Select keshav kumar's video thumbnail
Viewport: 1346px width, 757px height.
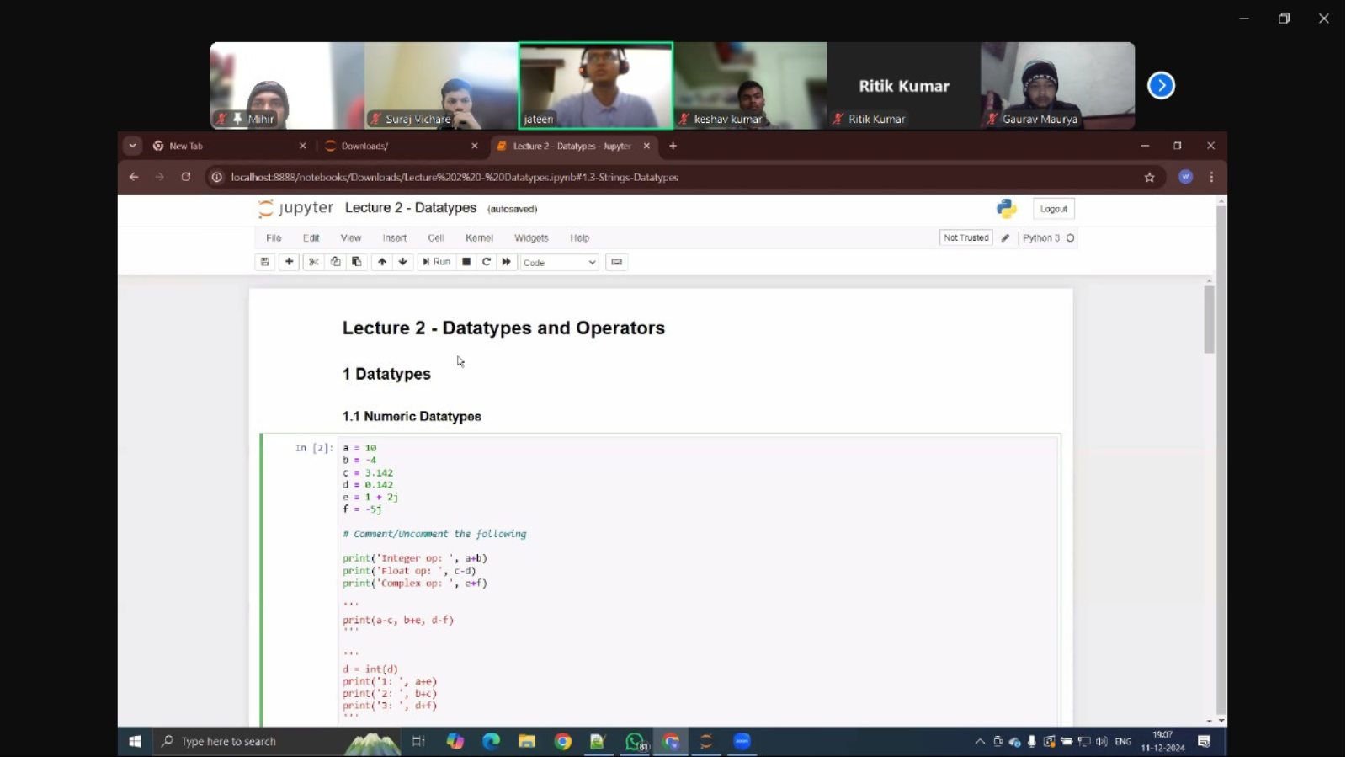(x=750, y=85)
